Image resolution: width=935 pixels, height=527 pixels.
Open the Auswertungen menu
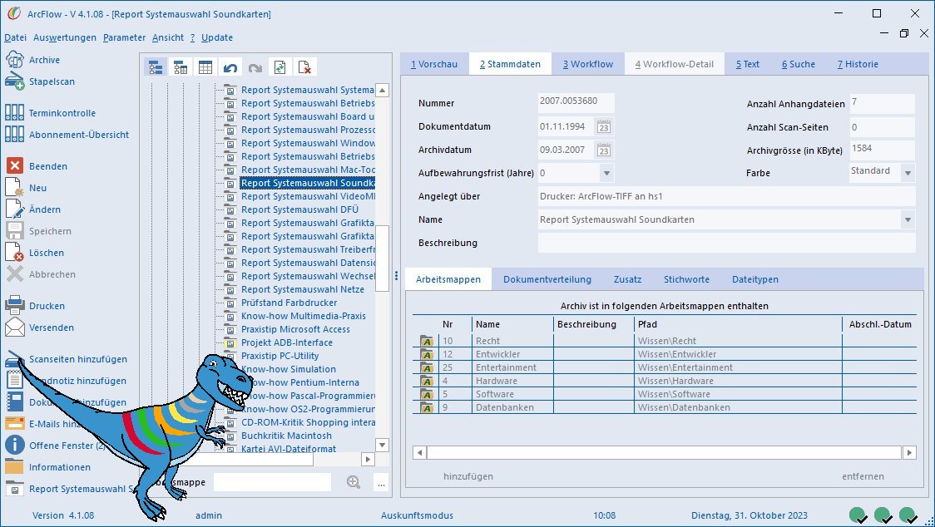click(x=65, y=37)
